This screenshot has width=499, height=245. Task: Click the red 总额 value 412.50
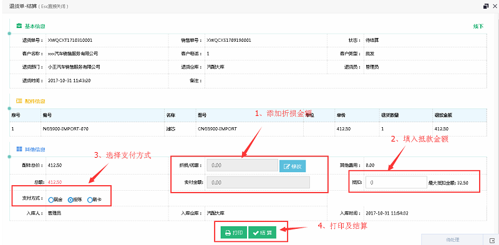click(55, 182)
